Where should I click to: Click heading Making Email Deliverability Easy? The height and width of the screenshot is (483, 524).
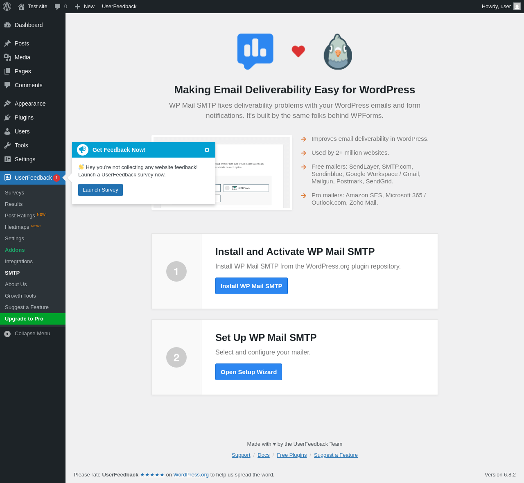[295, 90]
